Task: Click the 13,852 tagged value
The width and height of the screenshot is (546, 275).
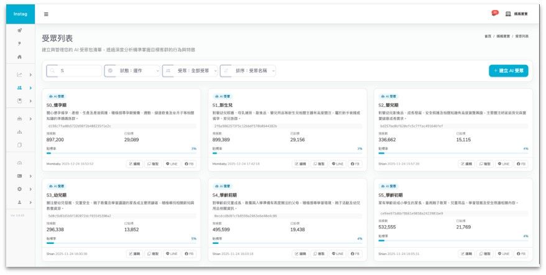Action: (132, 230)
